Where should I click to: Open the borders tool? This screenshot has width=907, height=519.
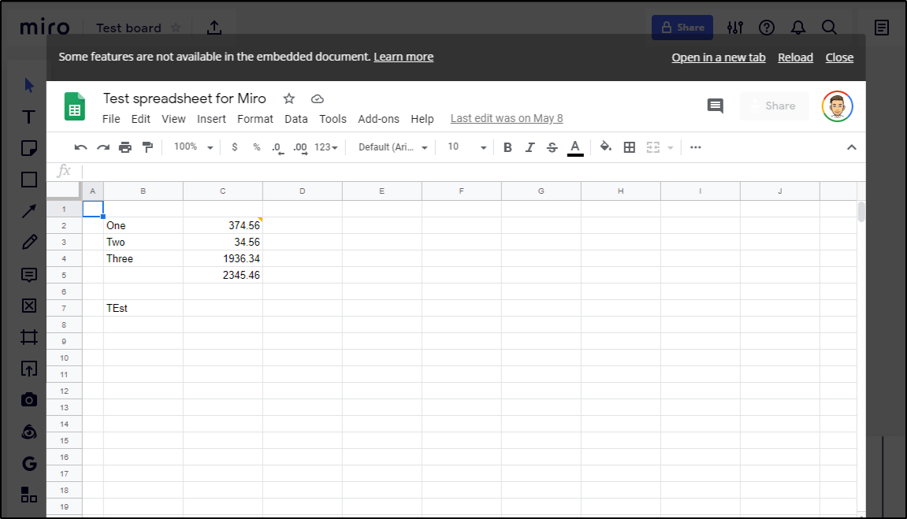point(630,147)
